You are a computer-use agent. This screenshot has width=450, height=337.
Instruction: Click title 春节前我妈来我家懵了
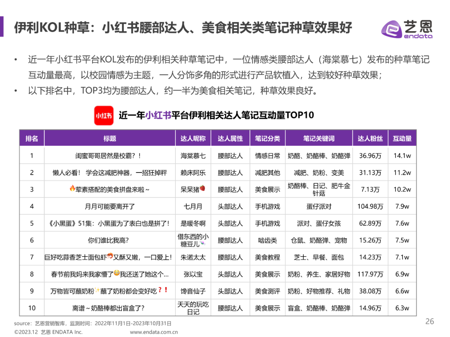110,274
